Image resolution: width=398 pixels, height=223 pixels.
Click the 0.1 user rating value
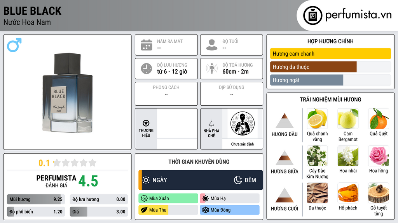44,163
